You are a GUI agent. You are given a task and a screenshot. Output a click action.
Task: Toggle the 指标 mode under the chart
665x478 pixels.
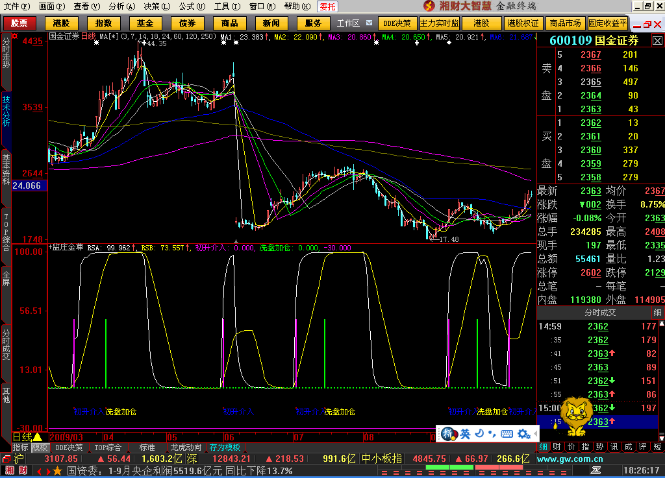tap(20, 448)
